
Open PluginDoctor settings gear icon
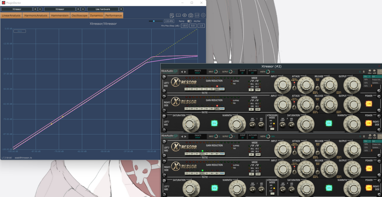[203, 15]
